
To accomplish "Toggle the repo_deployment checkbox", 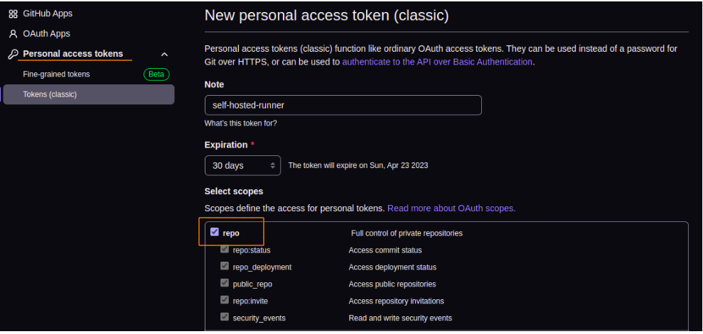I will point(225,267).
